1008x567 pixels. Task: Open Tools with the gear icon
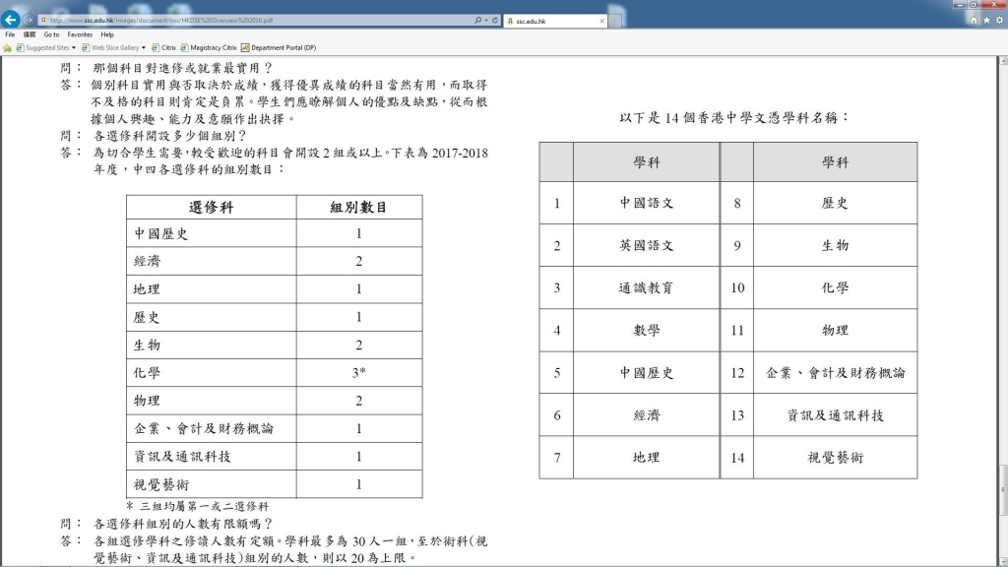[999, 20]
